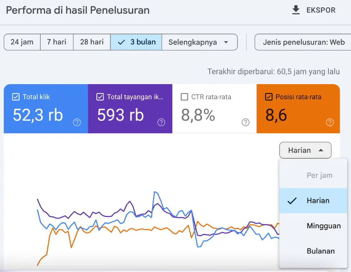The image size is (351, 272).
Task: Open the Jenis penelusuran: Web filter
Action: (304, 42)
